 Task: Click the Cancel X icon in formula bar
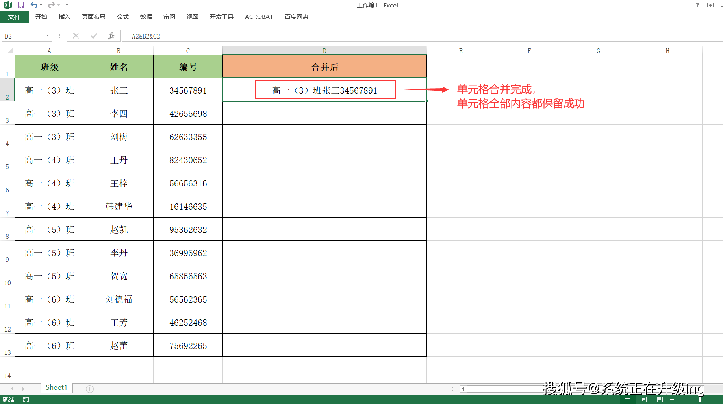pyautogui.click(x=76, y=36)
